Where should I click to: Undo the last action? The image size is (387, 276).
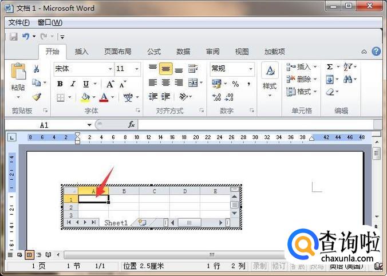[x=26, y=37]
